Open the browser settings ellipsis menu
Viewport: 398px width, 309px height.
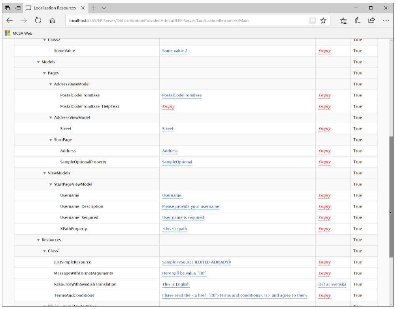(386, 20)
